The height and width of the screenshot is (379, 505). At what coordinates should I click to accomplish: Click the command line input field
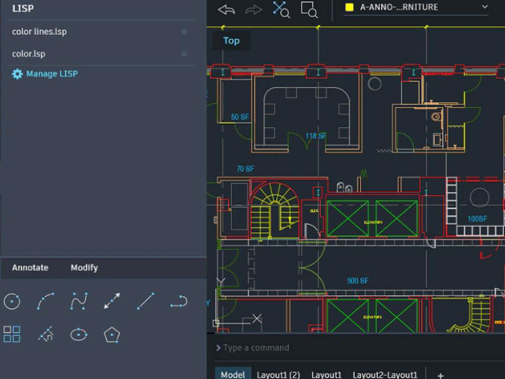point(357,348)
